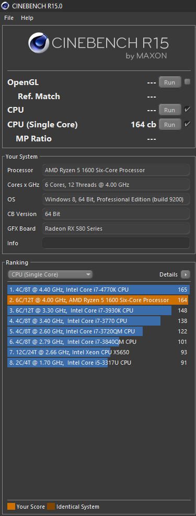
Task: Run the CPU (Single Core) benchmark
Action: tap(170, 124)
